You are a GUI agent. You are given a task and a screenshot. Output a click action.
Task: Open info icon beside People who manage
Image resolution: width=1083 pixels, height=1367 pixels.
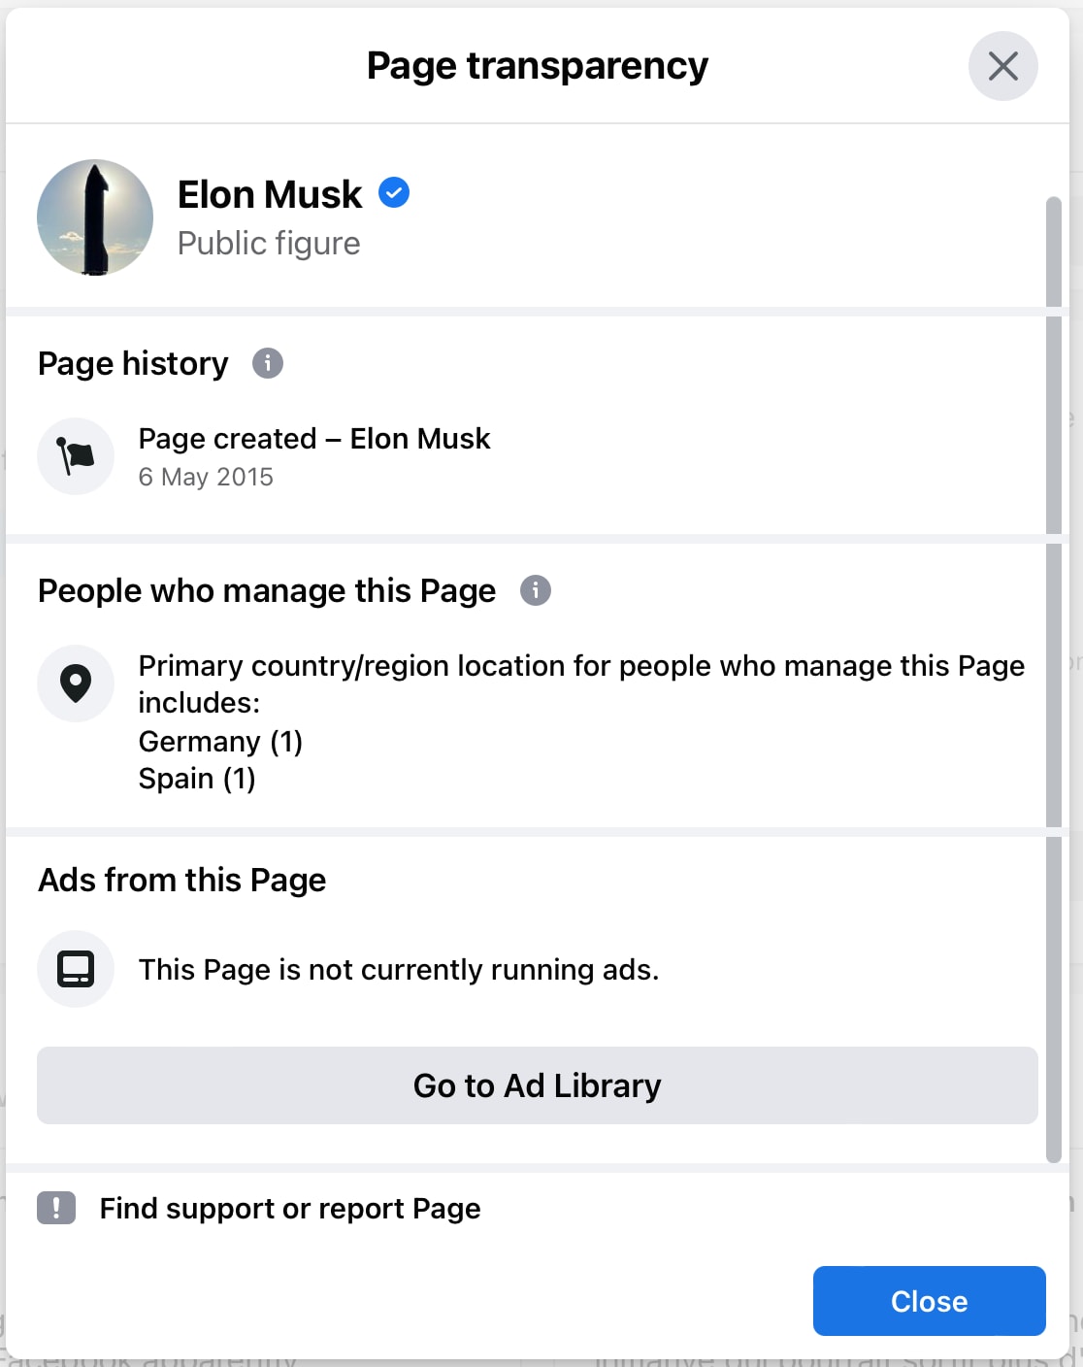tap(536, 590)
